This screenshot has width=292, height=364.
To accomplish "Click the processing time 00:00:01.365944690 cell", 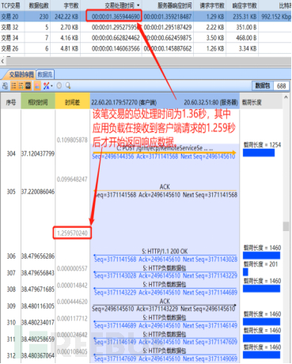I will click(x=116, y=17).
